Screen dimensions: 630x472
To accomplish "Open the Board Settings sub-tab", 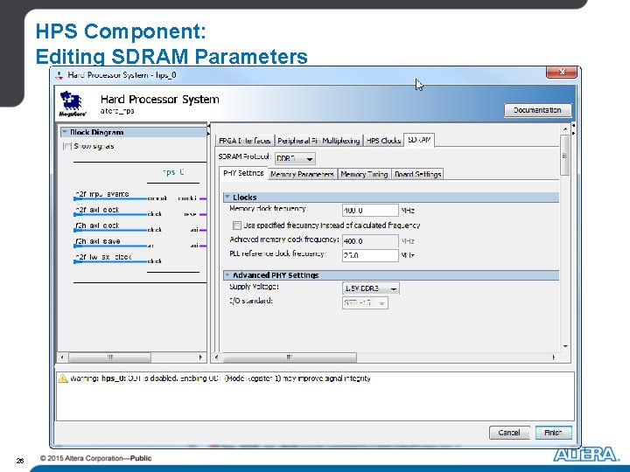I will point(418,174).
